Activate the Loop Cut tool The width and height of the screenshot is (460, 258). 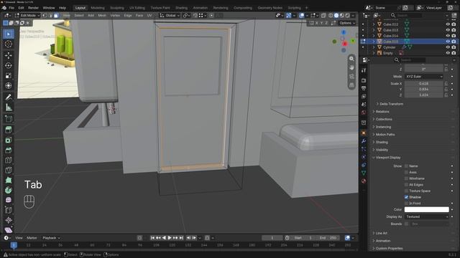[x=9, y=160]
